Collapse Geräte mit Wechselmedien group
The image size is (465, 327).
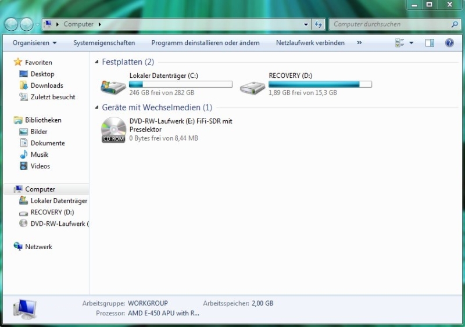tap(96, 108)
